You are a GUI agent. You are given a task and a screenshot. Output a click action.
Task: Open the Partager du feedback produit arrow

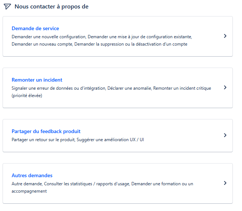point(225,135)
